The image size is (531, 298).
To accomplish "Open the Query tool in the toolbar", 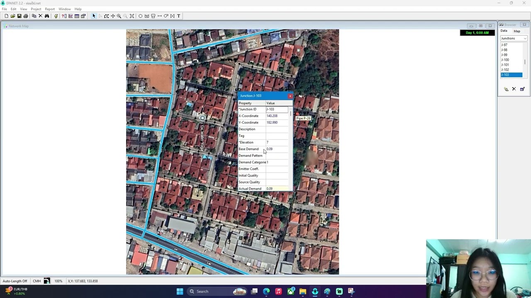I will [x=64, y=16].
